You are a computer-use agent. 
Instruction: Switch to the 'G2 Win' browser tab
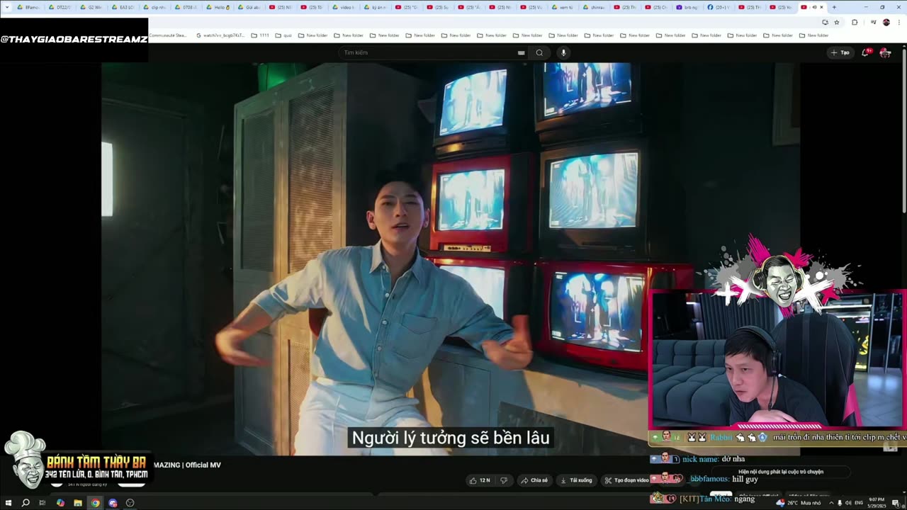tap(91, 7)
